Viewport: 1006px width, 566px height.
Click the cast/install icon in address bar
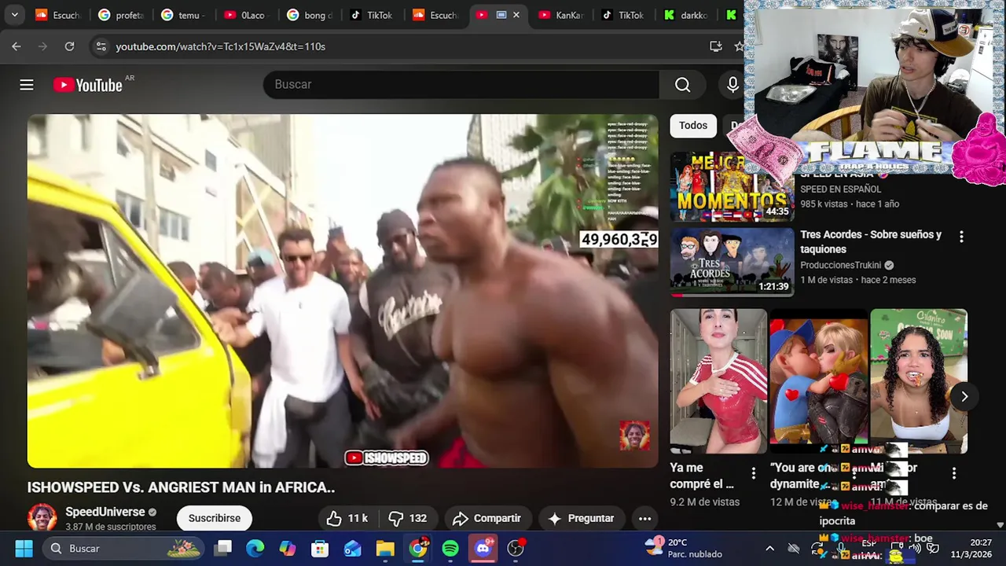pos(715,46)
